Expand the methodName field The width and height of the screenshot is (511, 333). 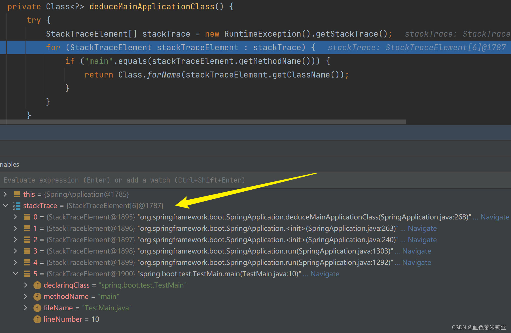click(x=26, y=296)
